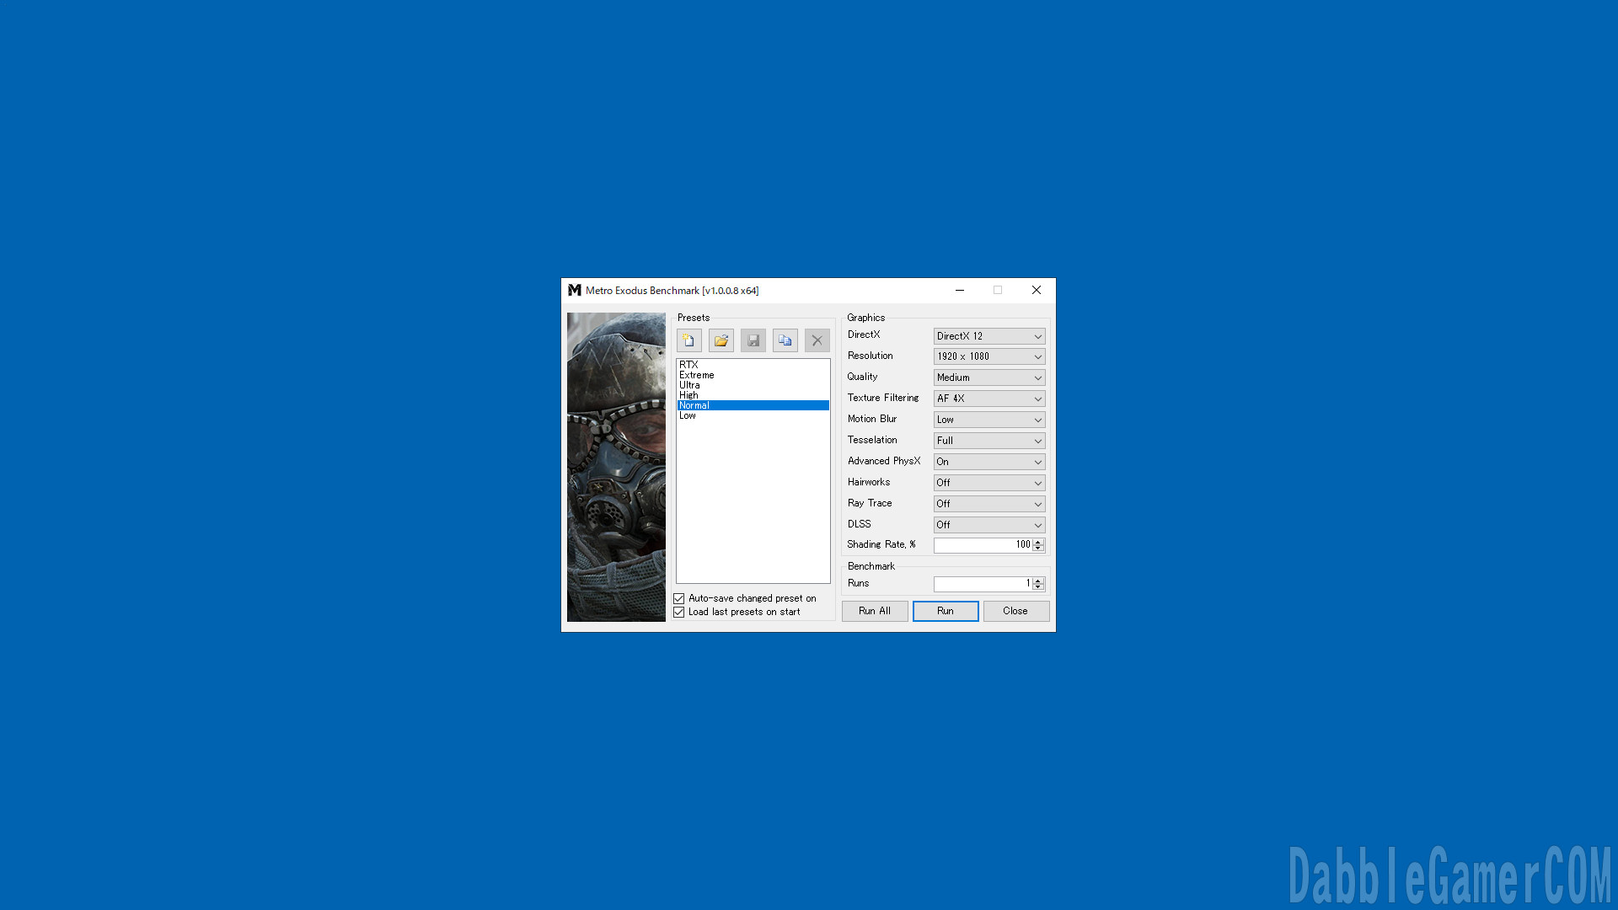Click the Metro Exodus M logo icon
The image size is (1618, 910).
(x=575, y=290)
